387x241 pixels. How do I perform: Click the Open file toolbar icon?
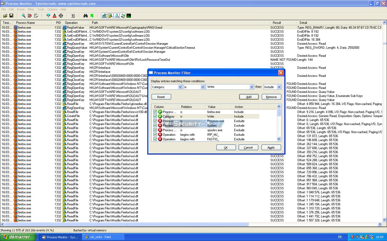pos(5,16)
